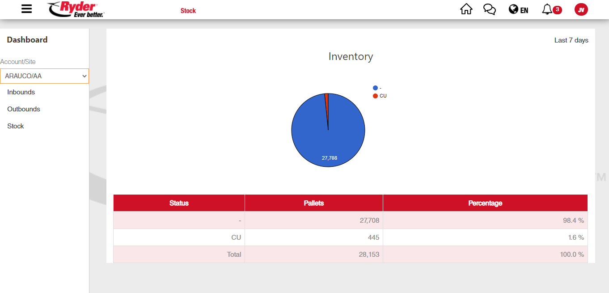609x293 pixels.
Task: Go to home via house icon
Action: point(466,9)
